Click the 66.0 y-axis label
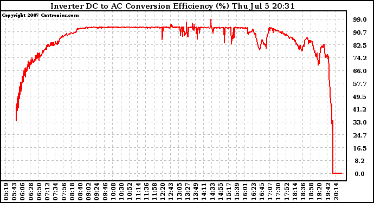Screen dimensions: 374x203 [x=360, y=71]
